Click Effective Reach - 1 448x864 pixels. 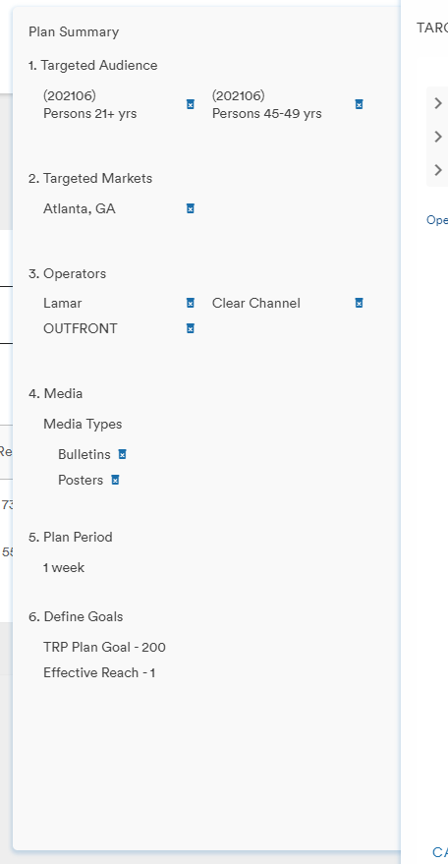(99, 672)
